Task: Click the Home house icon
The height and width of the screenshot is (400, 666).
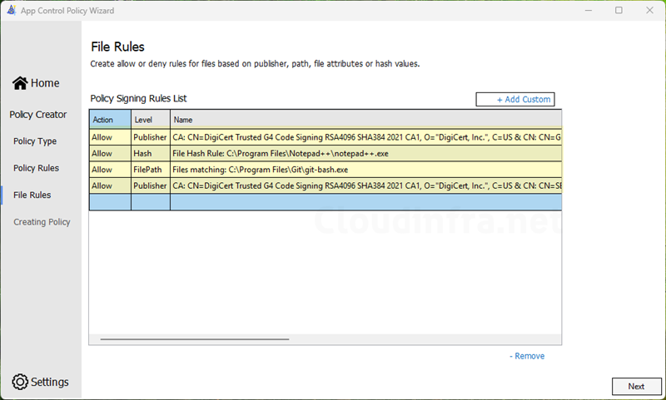Action: point(20,83)
